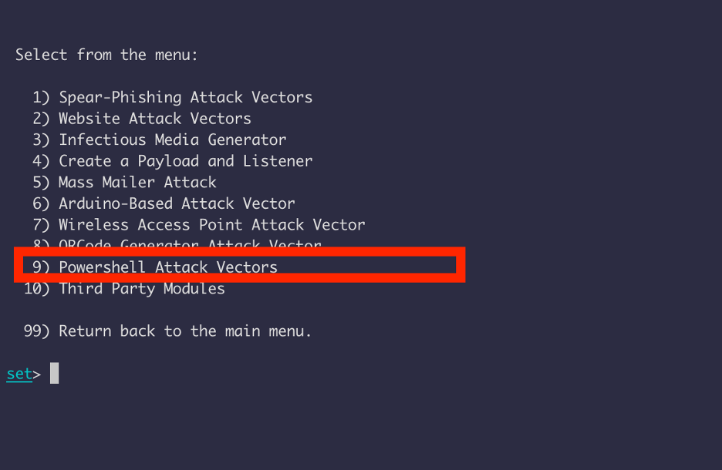
Task: Click the number 9) inside red box
Action: pos(41,267)
